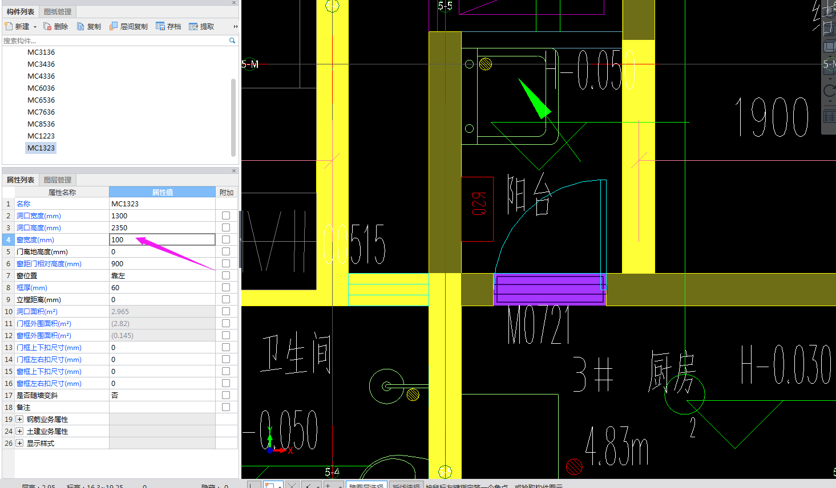Click the 窗位置 value cell 靠左

pos(162,275)
